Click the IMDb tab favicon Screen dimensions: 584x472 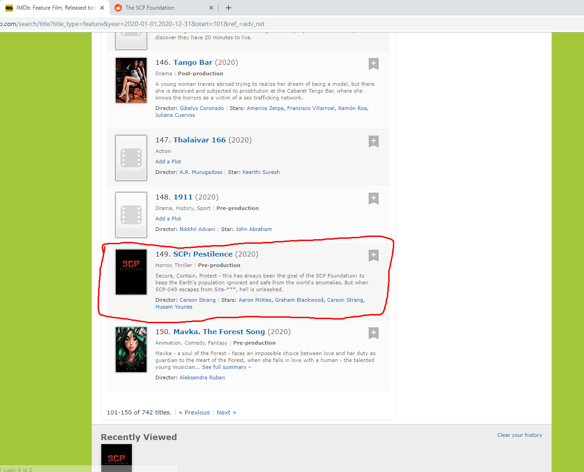pyautogui.click(x=9, y=8)
